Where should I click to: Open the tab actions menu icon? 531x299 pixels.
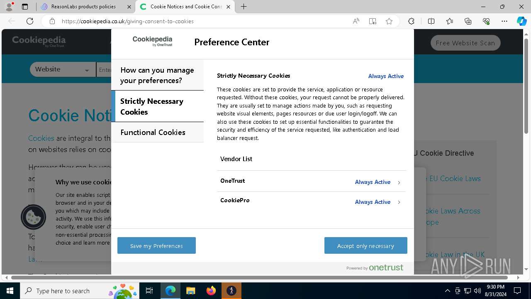point(25,7)
